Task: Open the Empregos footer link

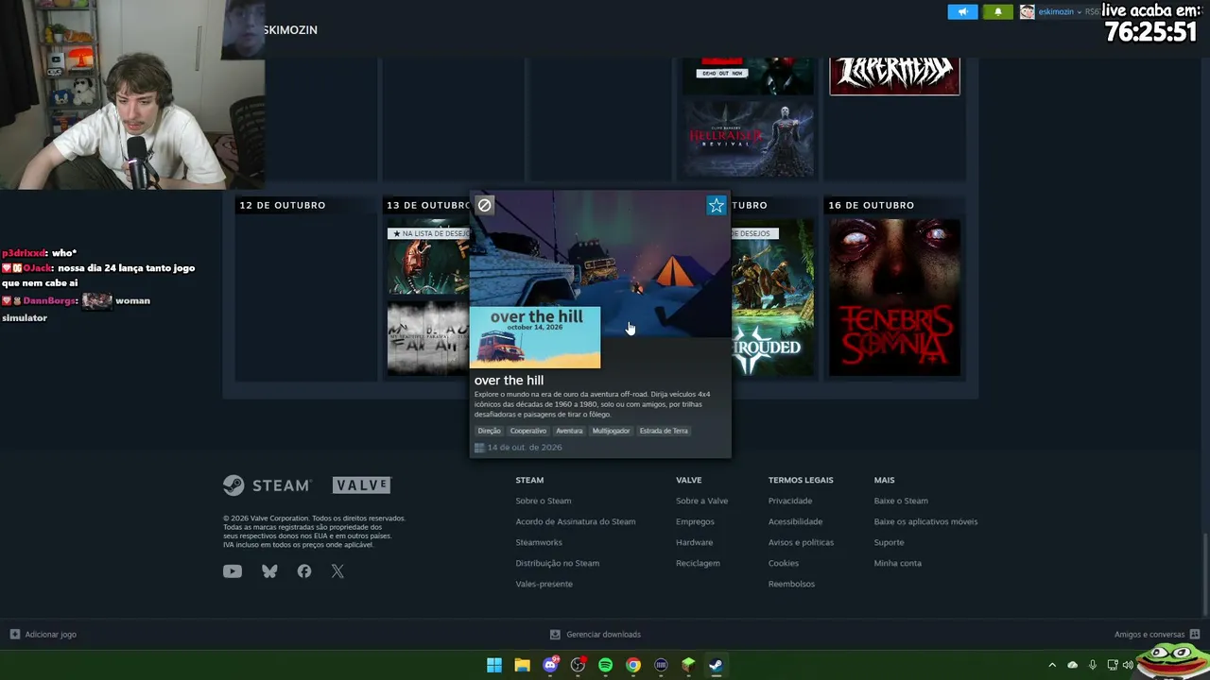Action: coord(695,521)
